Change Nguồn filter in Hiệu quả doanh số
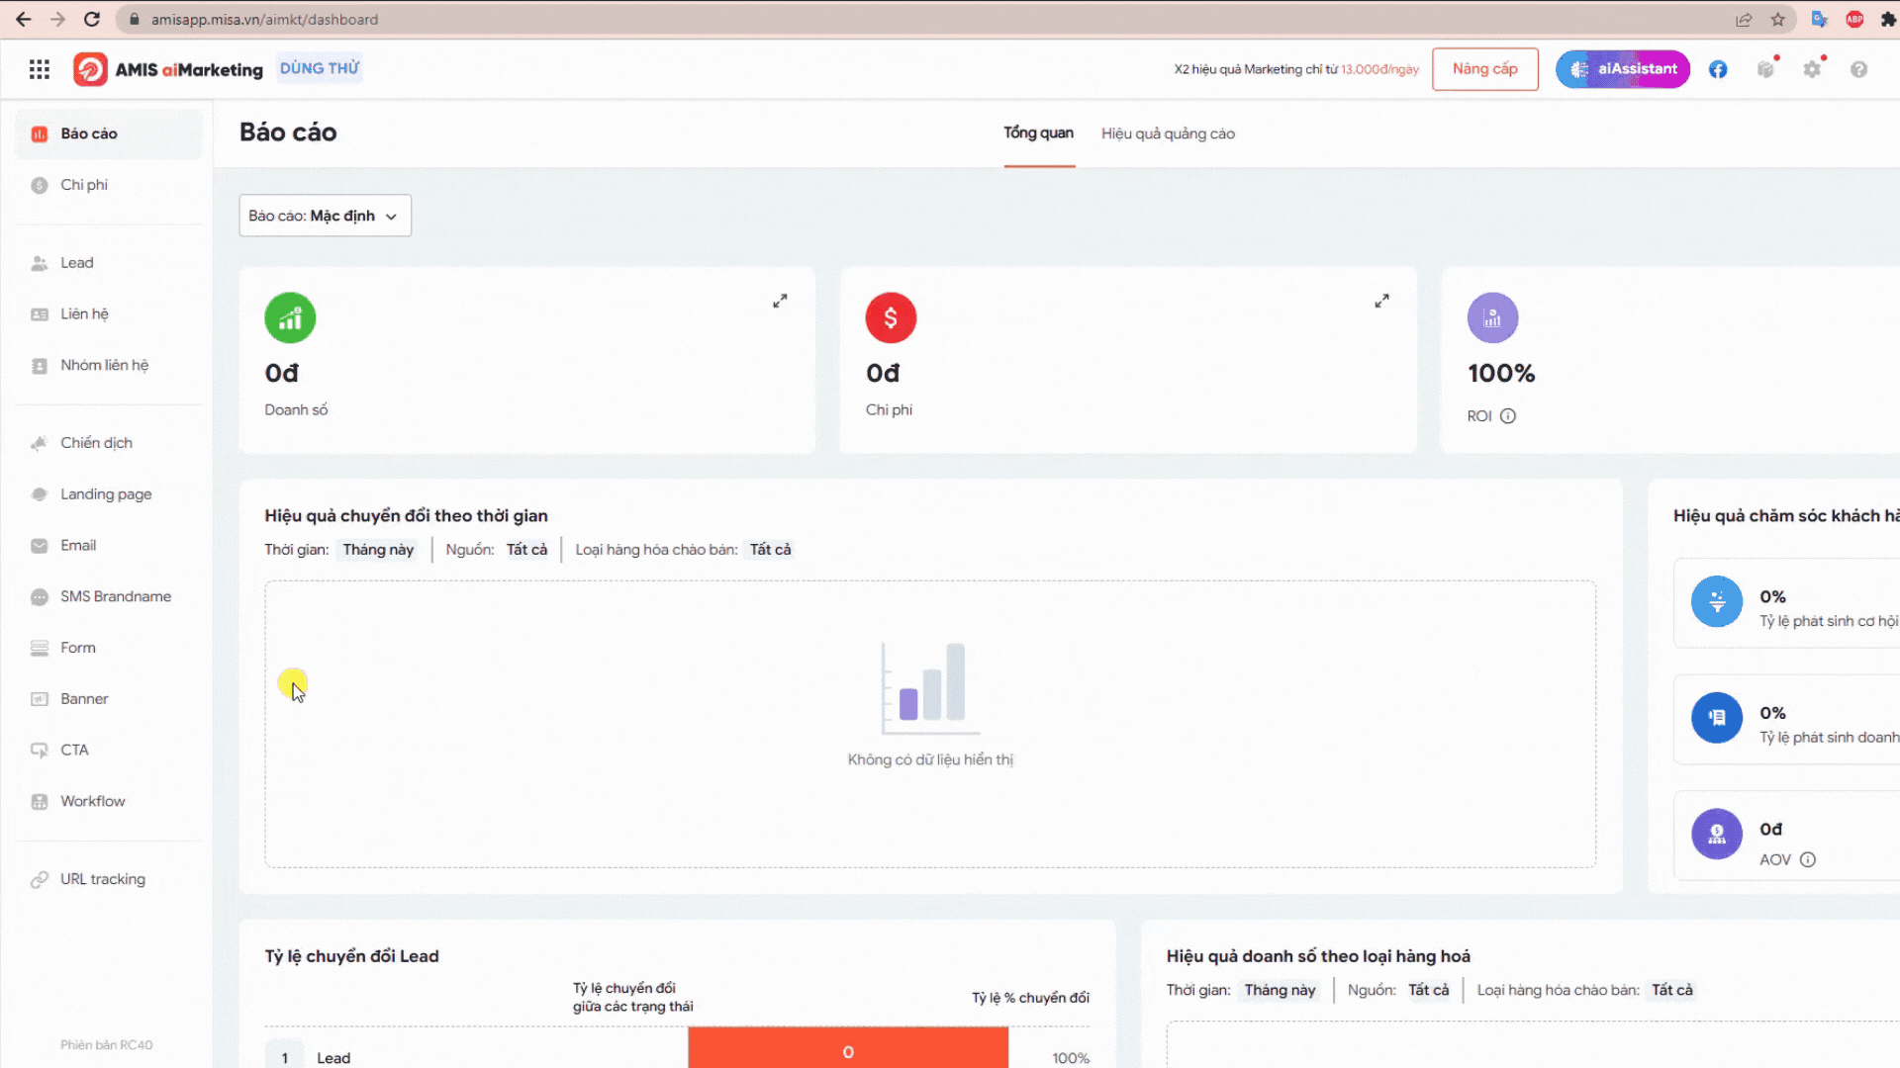1900x1068 pixels. click(1428, 990)
